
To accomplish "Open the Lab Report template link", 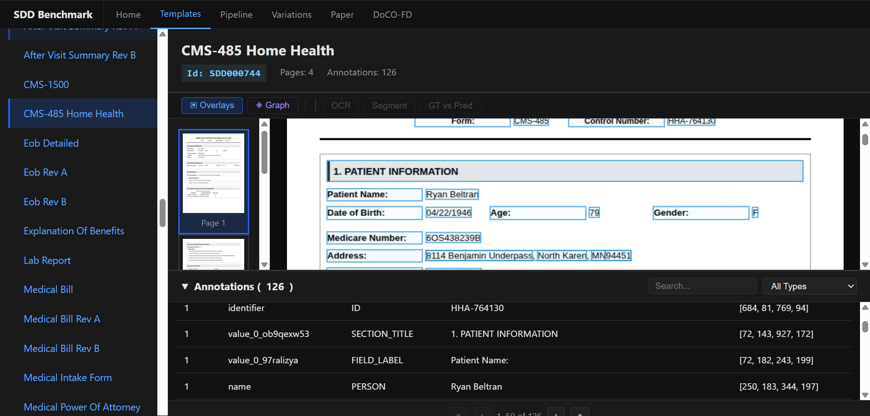I will (x=47, y=261).
